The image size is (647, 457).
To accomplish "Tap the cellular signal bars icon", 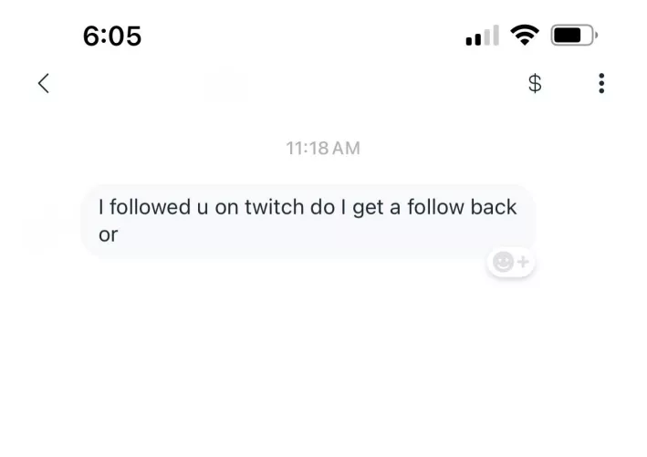I will [x=483, y=37].
